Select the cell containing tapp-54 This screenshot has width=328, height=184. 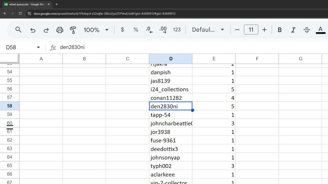pyautogui.click(x=171, y=115)
